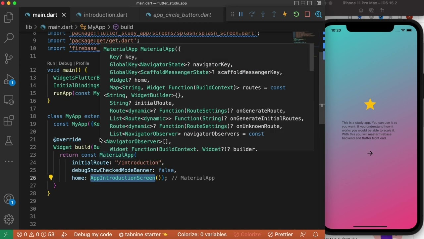Click the lightbulb code action on line 26
424x239 pixels.
coord(51,178)
